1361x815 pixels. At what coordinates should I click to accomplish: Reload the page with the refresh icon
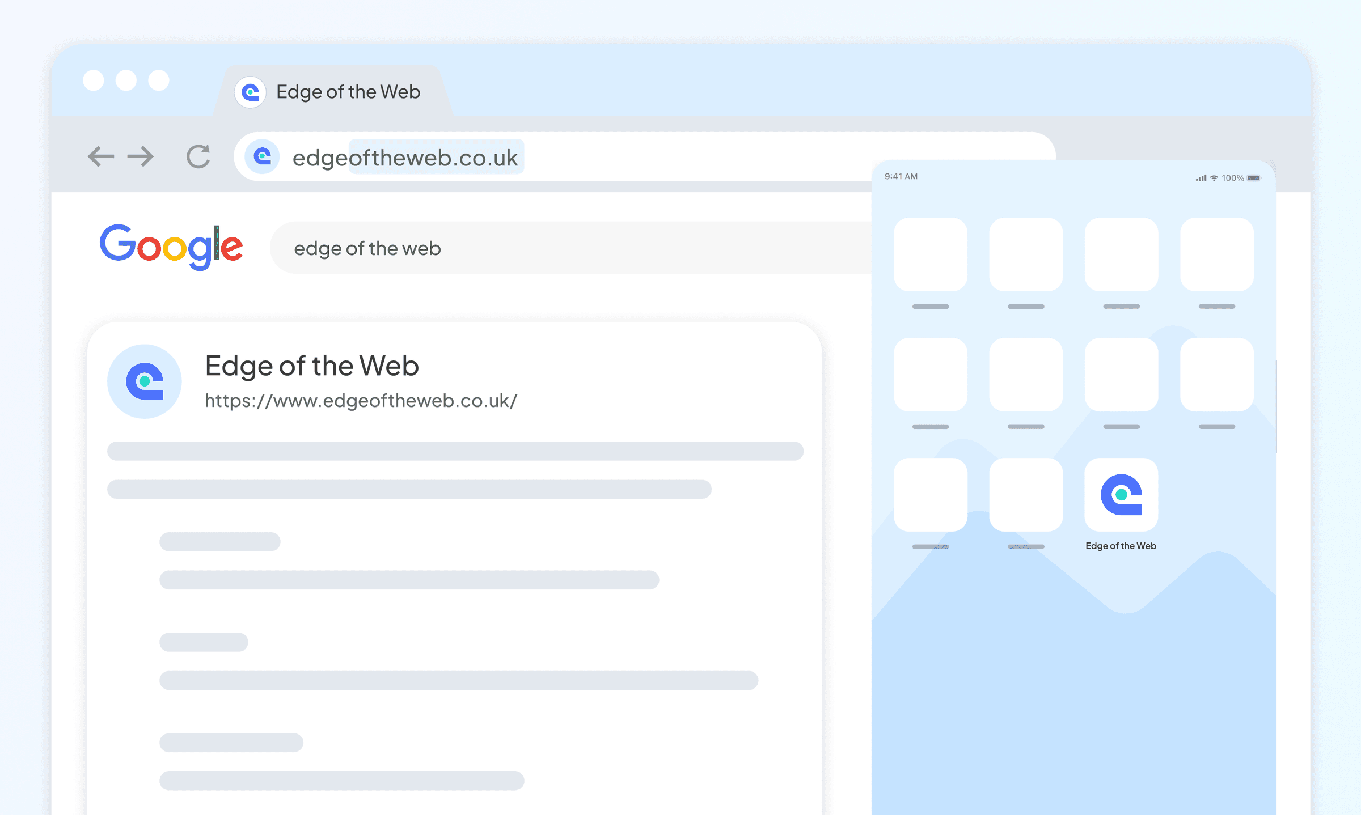click(x=198, y=156)
